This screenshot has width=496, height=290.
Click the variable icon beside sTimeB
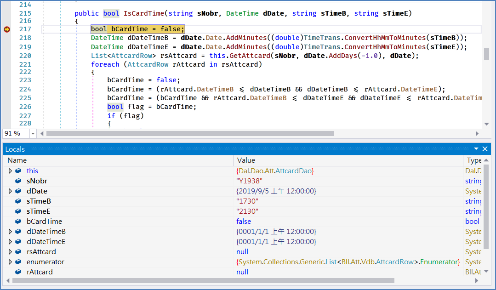(x=18, y=201)
